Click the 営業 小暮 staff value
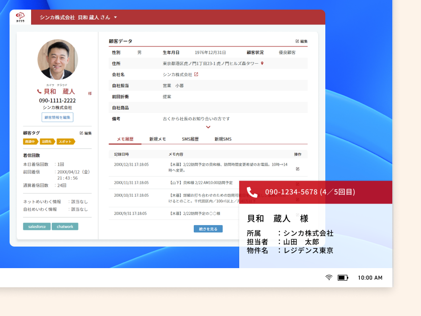The image size is (421, 316). (173, 86)
